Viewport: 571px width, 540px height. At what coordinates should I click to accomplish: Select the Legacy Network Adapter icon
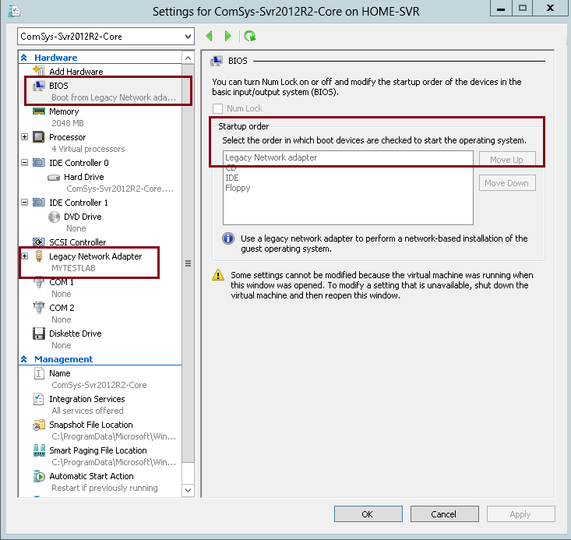coord(39,256)
